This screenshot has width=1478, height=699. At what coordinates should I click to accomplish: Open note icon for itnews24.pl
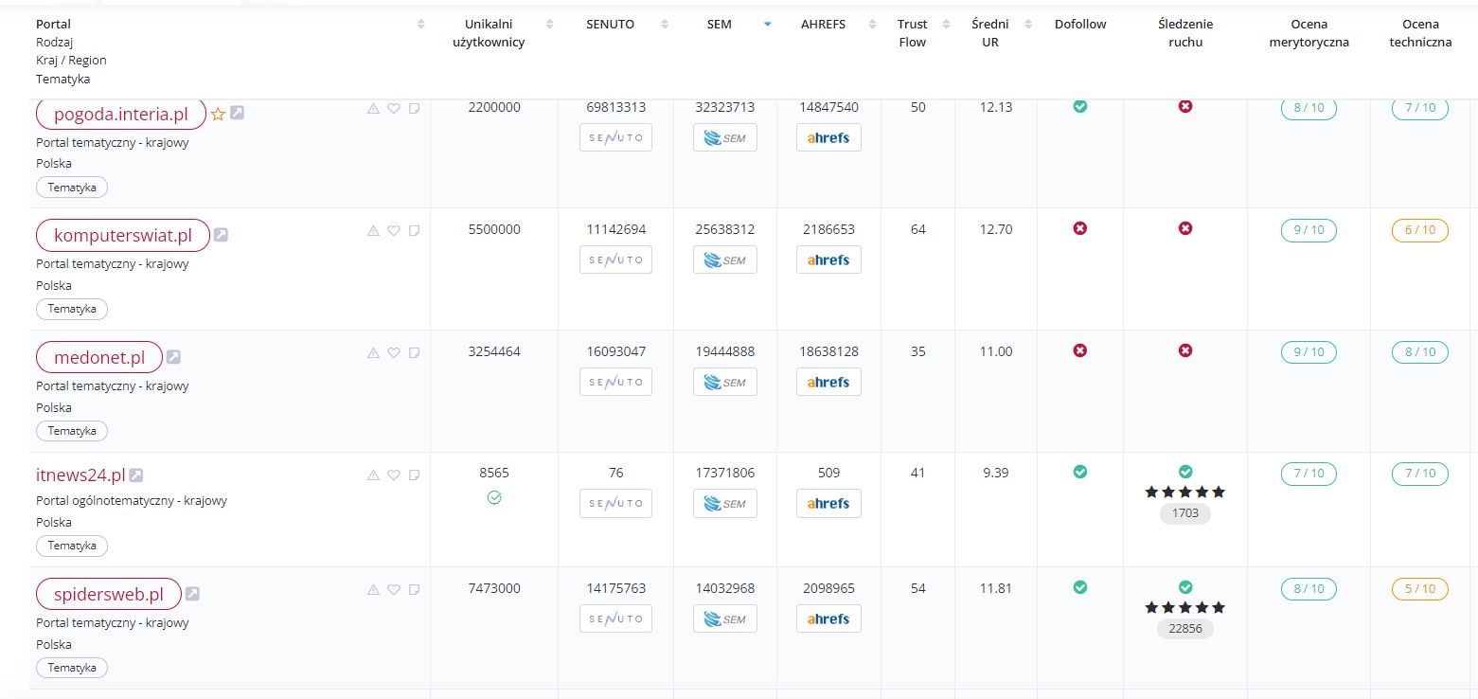tap(414, 475)
